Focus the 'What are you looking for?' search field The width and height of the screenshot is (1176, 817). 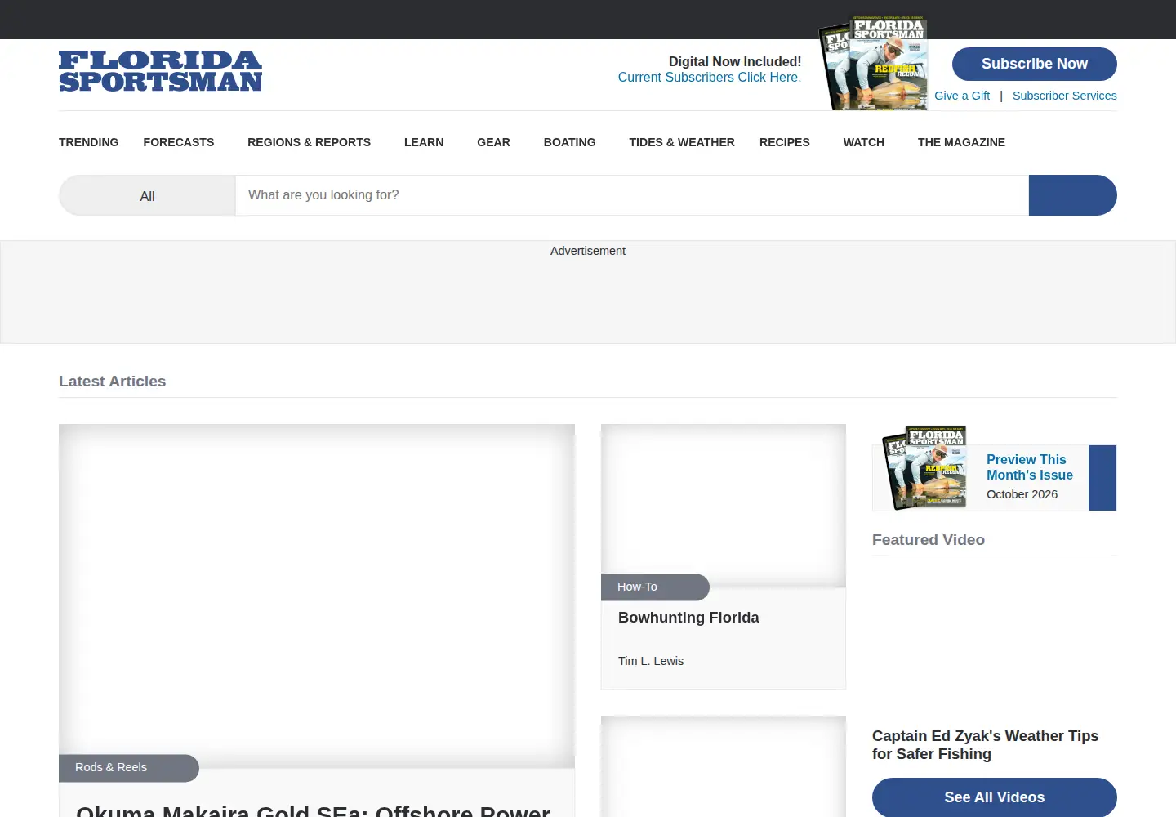(x=632, y=195)
